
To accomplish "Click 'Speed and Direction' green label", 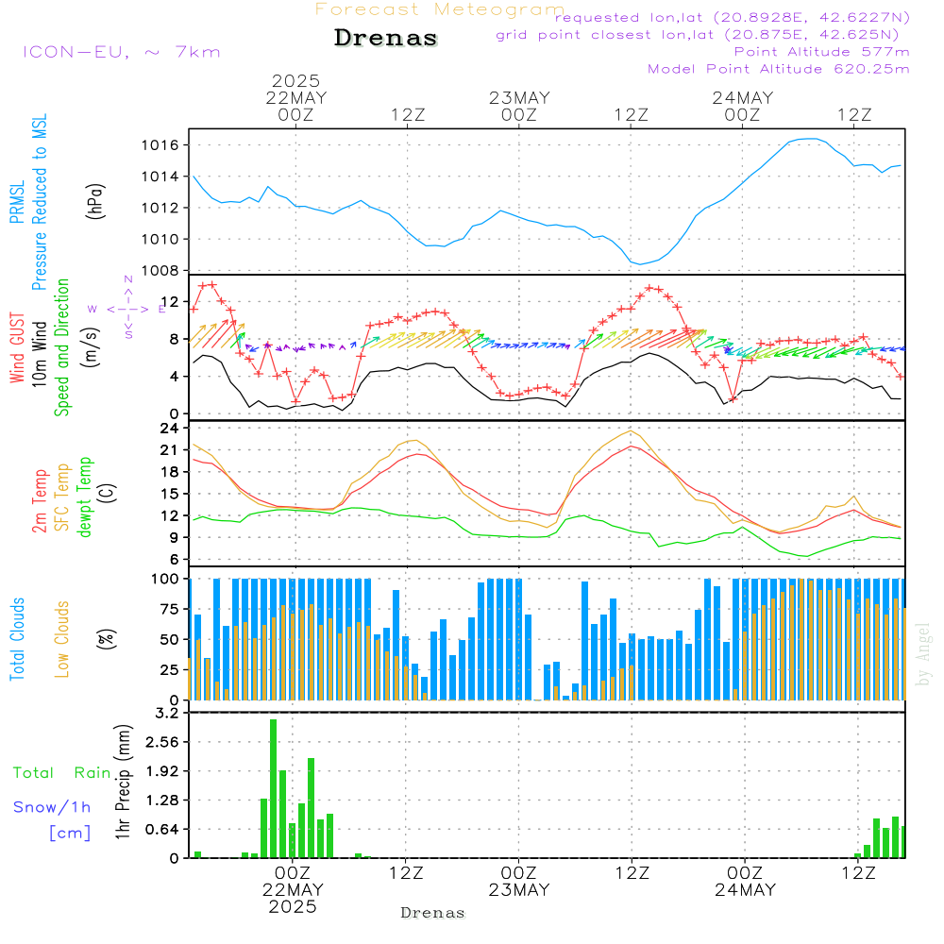I will tap(61, 347).
